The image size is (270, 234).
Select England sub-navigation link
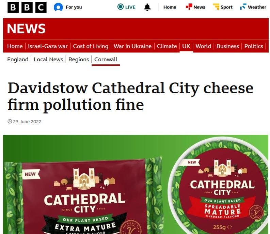click(18, 60)
